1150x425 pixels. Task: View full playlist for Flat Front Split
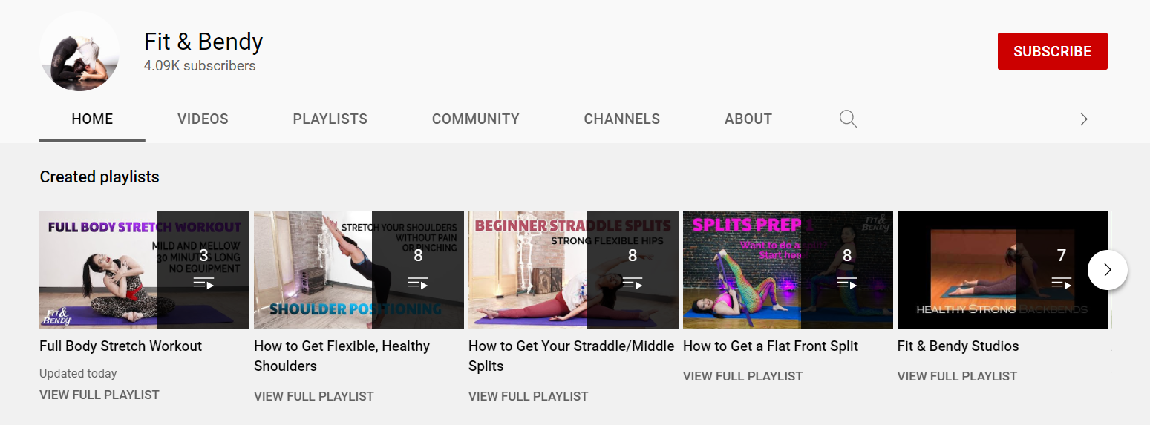(x=743, y=376)
